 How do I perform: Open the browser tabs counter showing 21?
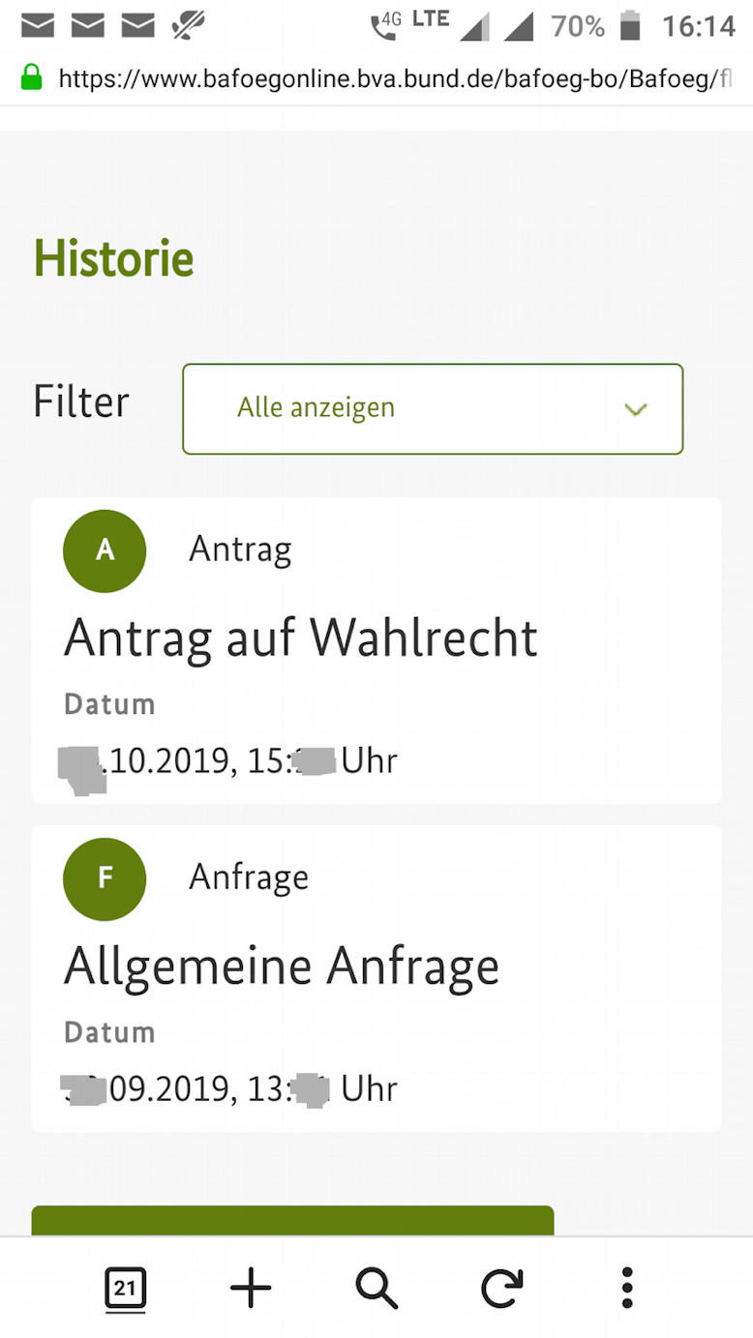(x=125, y=1289)
